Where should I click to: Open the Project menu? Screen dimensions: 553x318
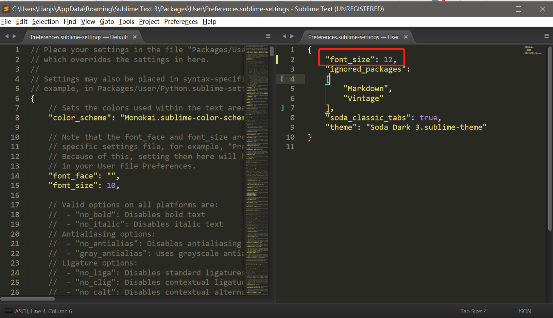[149, 22]
